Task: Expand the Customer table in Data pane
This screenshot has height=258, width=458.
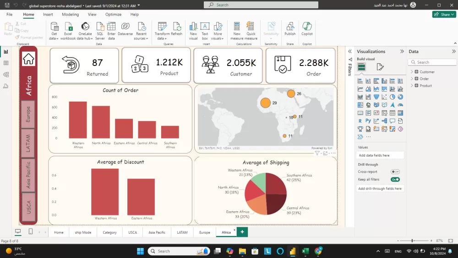Action: [x=412, y=72]
